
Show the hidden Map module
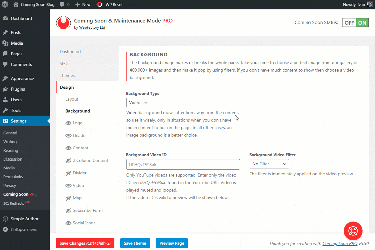(x=68, y=198)
